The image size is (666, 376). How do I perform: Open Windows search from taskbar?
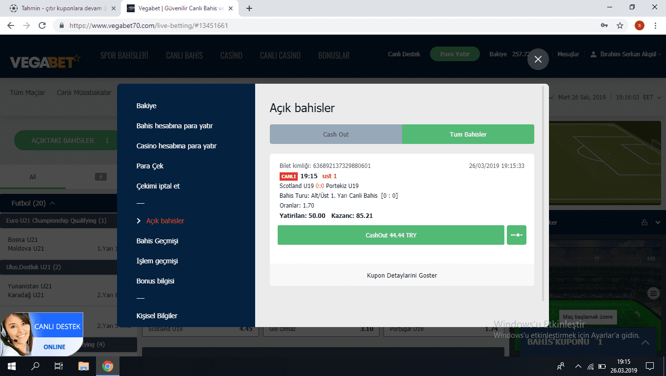[35, 366]
